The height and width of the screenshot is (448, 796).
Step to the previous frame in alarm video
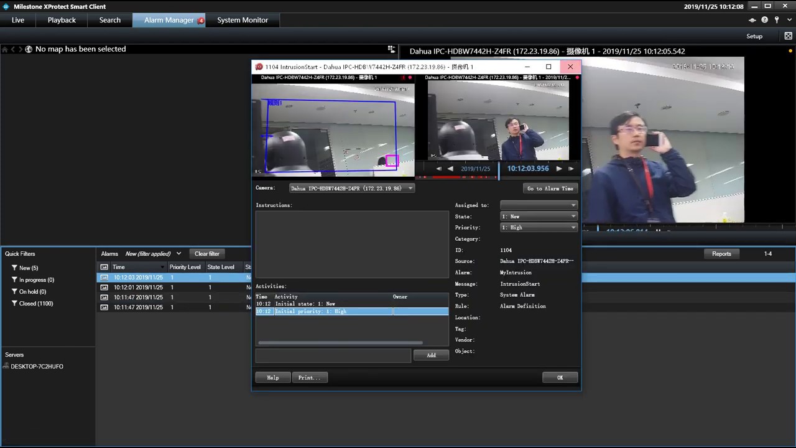438,169
